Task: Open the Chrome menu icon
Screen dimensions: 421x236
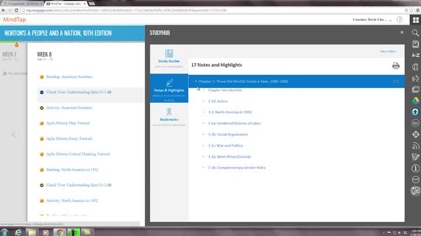Action: (417, 10)
